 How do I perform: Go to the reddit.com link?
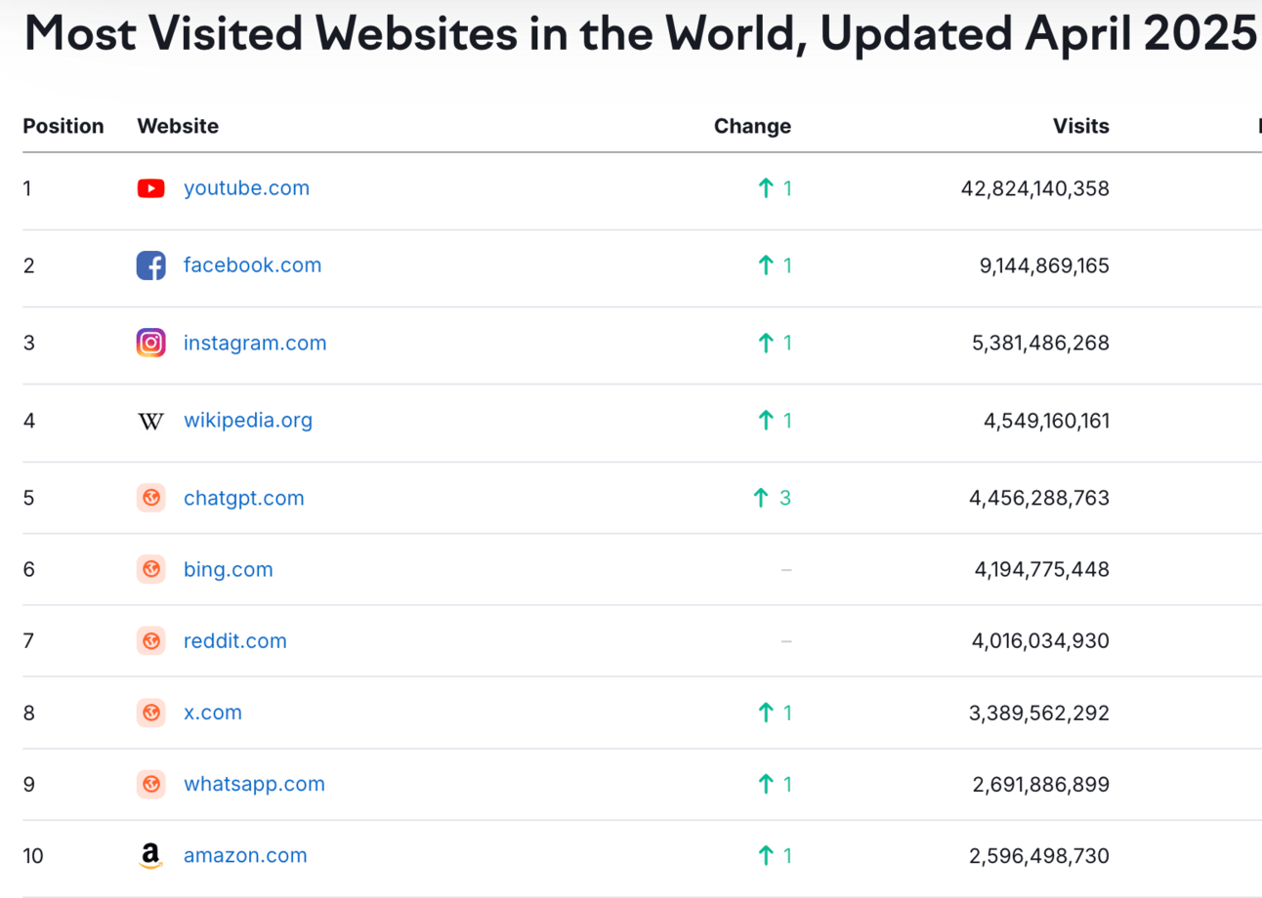(235, 641)
